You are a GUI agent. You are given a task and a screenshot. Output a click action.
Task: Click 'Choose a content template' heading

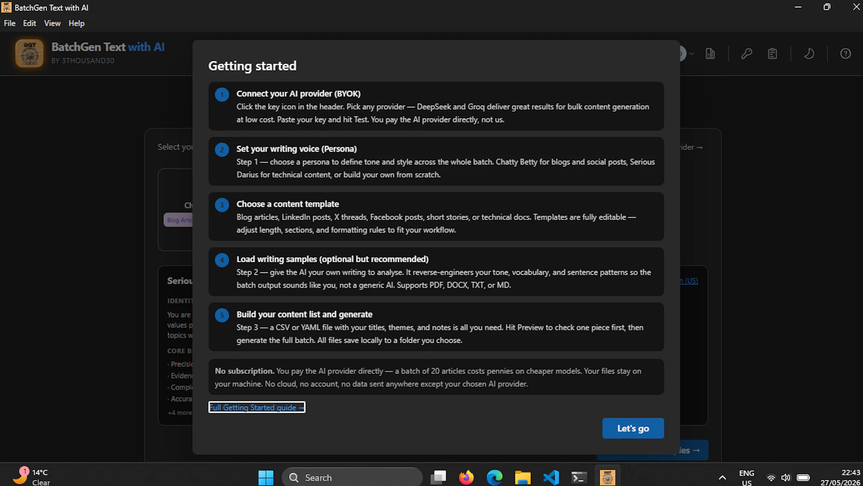pos(287,204)
